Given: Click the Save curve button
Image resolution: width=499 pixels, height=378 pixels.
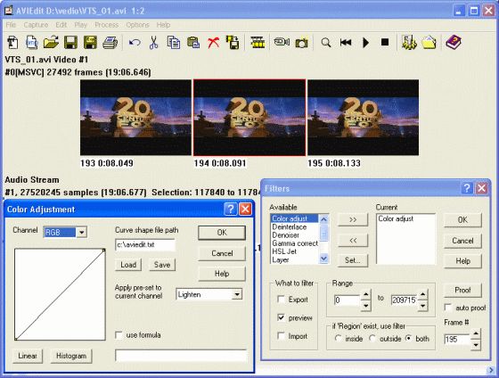Looking at the screenshot, I should point(162,265).
